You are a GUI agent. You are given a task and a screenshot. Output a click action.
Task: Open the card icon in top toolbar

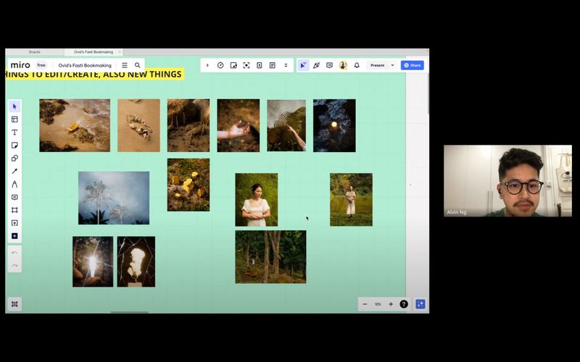pyautogui.click(x=260, y=65)
